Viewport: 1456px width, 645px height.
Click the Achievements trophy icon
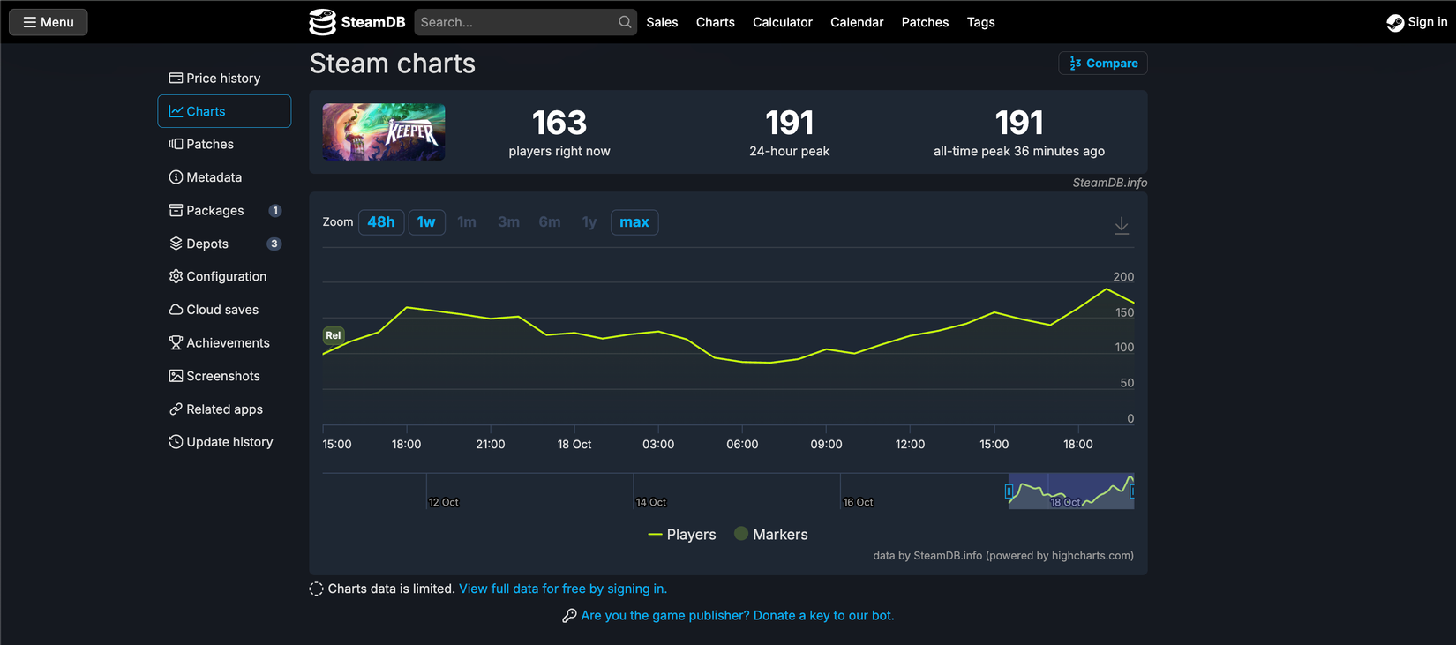[x=176, y=342]
